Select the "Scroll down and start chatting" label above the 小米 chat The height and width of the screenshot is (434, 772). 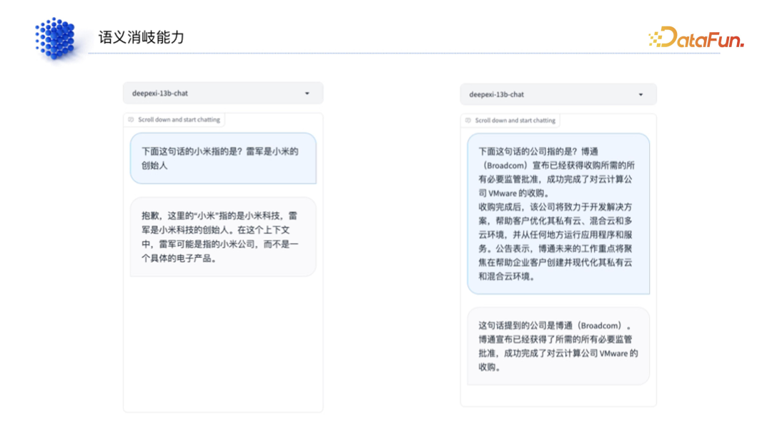coord(179,120)
